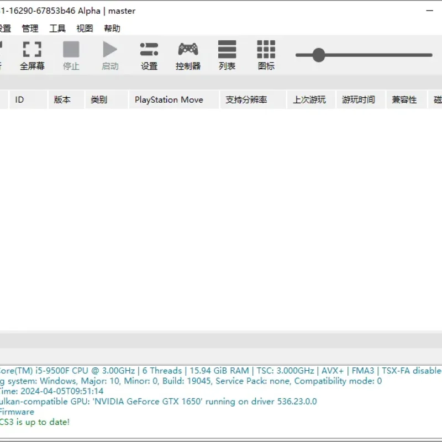
Task: Click log line mentioning Build: 19045
Action: 191,381
